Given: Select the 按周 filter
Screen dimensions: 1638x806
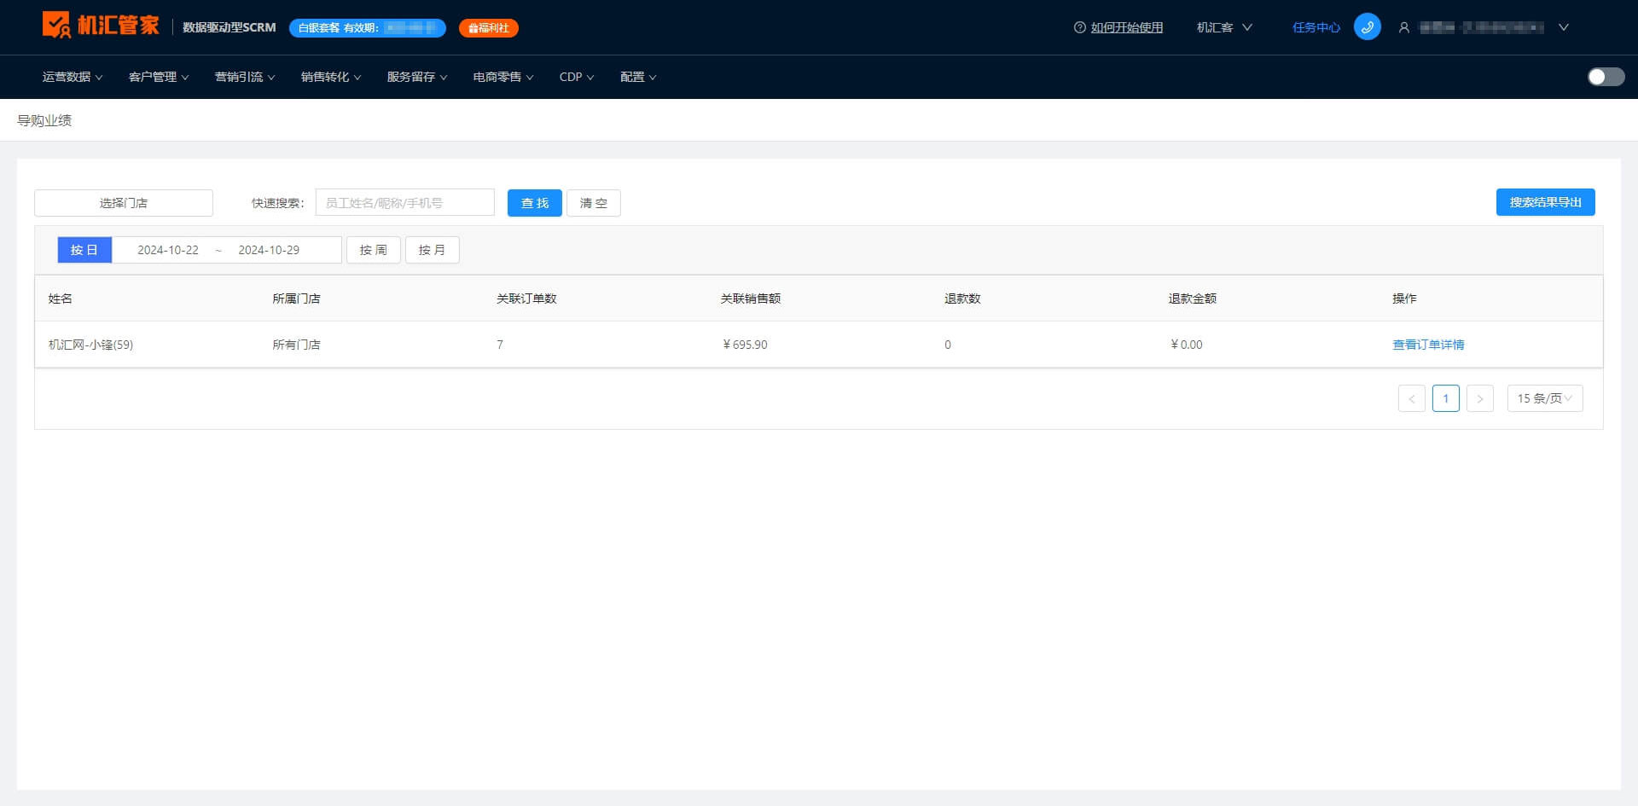Looking at the screenshot, I should (x=374, y=250).
